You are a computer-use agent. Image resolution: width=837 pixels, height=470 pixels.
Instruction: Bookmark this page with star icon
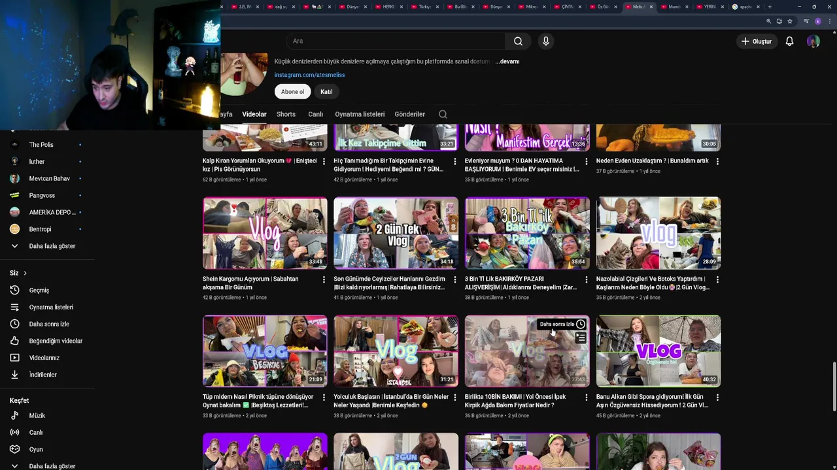790,21
